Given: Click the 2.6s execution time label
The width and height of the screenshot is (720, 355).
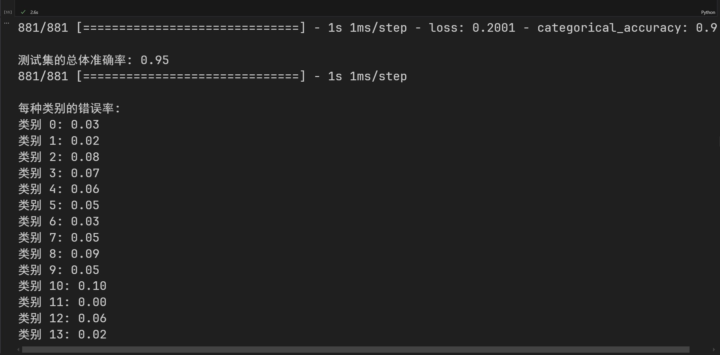Looking at the screenshot, I should tap(34, 12).
